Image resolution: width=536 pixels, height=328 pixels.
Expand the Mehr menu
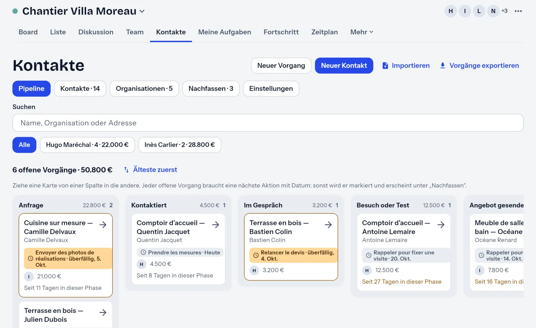[362, 32]
